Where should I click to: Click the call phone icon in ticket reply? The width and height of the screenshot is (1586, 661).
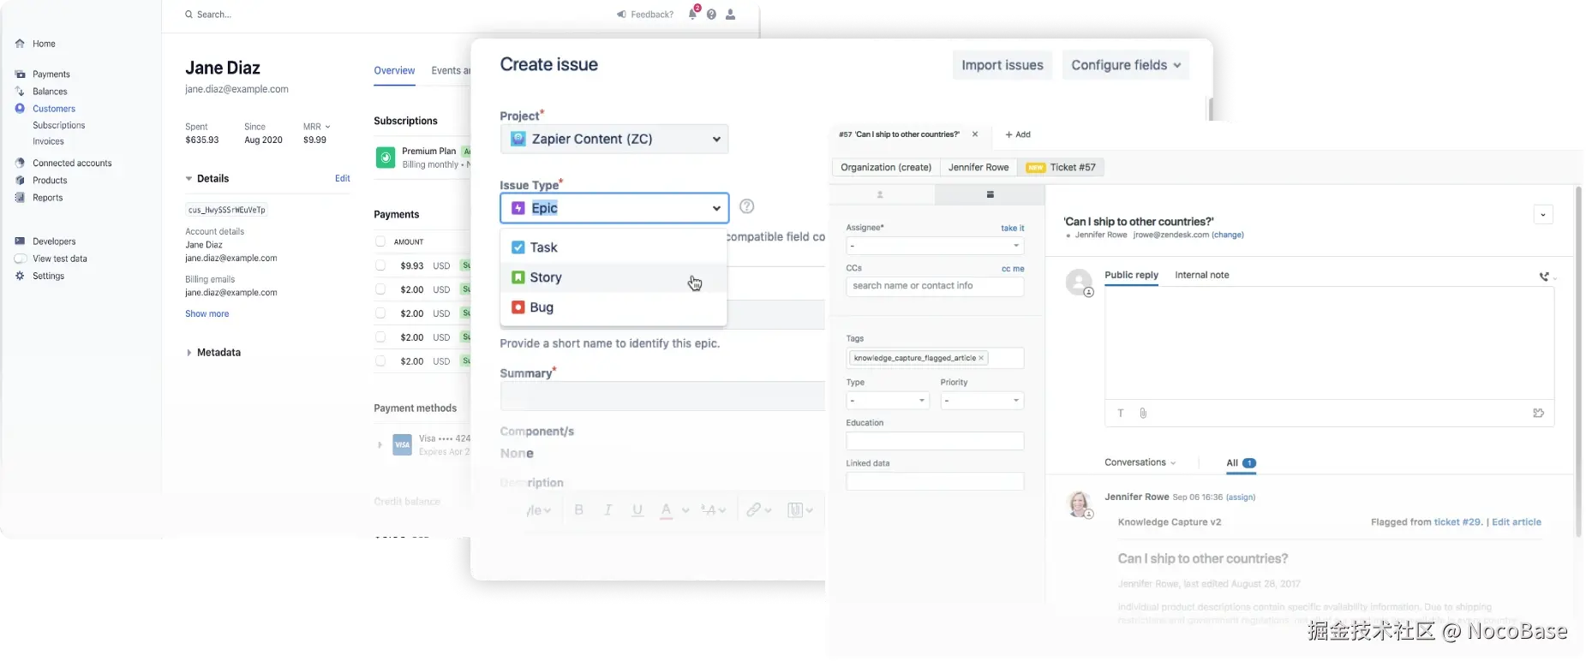coord(1544,277)
